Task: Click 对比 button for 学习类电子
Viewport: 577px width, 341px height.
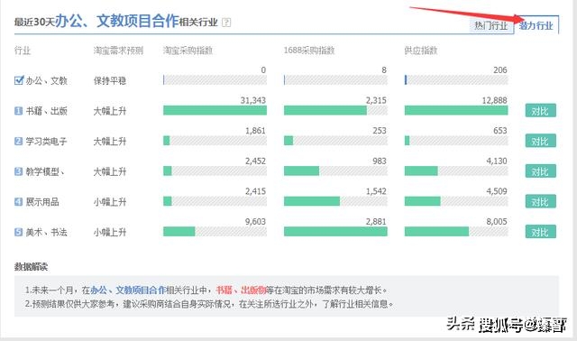Action: [540, 141]
